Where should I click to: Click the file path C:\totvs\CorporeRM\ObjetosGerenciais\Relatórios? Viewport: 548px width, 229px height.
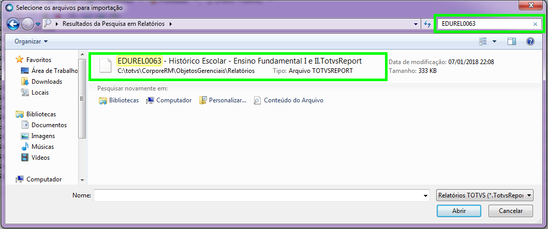point(186,71)
